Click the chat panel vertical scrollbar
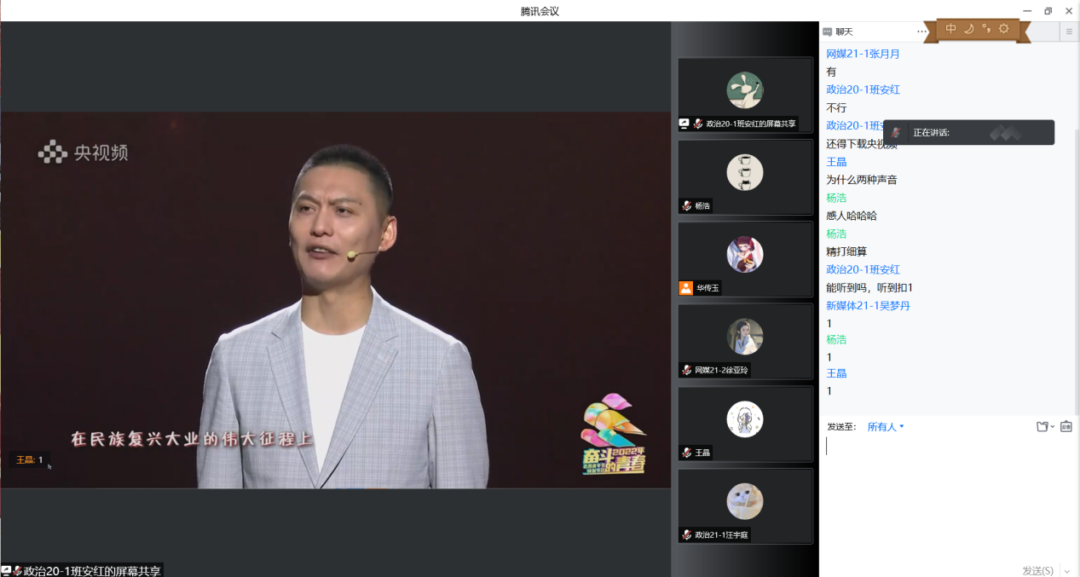This screenshot has height=577, width=1080. pyautogui.click(x=1076, y=256)
